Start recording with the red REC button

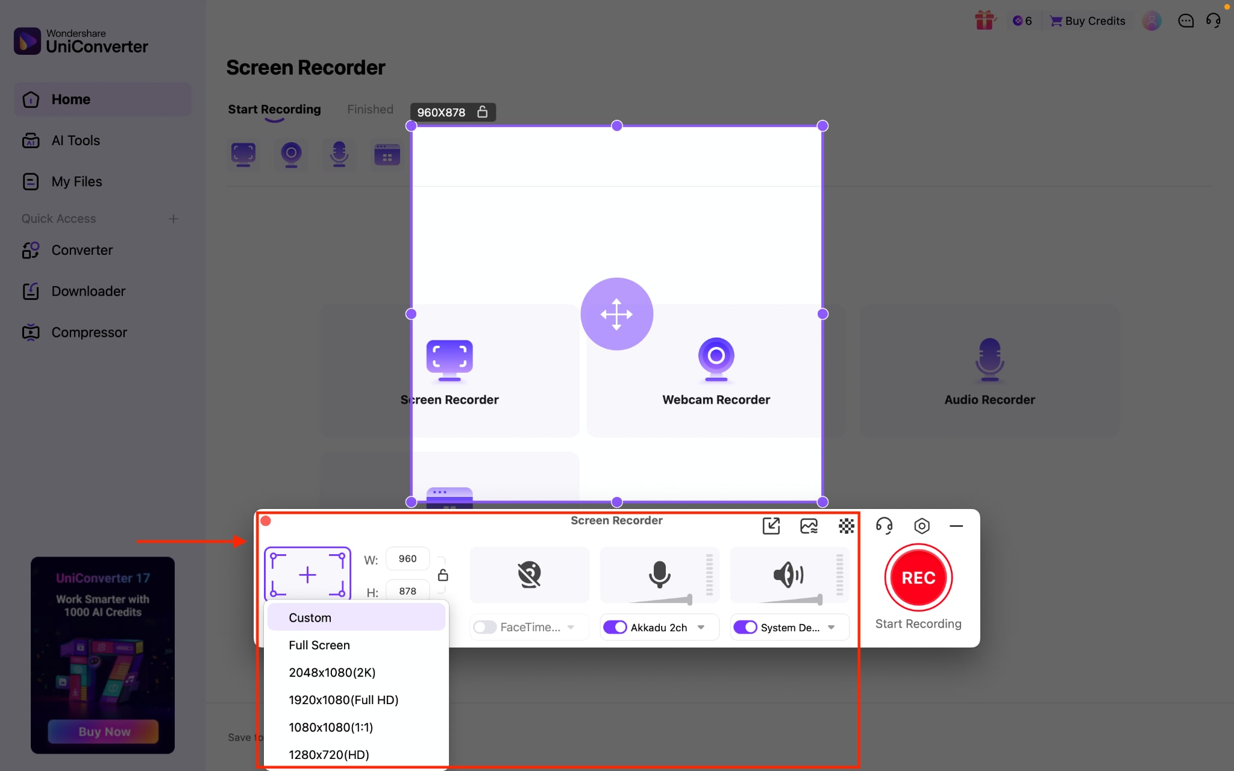[918, 578]
